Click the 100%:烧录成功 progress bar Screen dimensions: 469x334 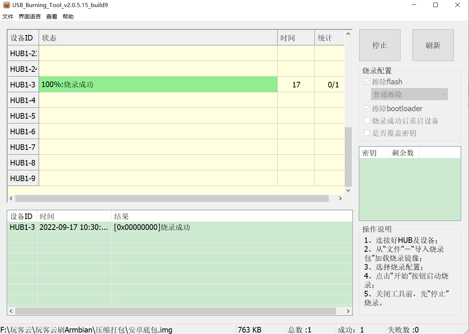pyautogui.click(x=158, y=84)
